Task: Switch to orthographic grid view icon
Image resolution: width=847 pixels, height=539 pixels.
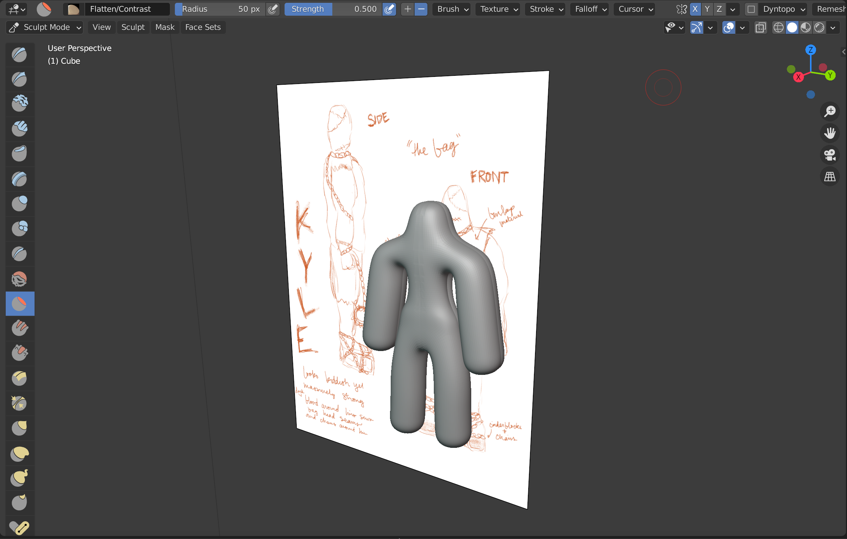Action: click(x=830, y=177)
